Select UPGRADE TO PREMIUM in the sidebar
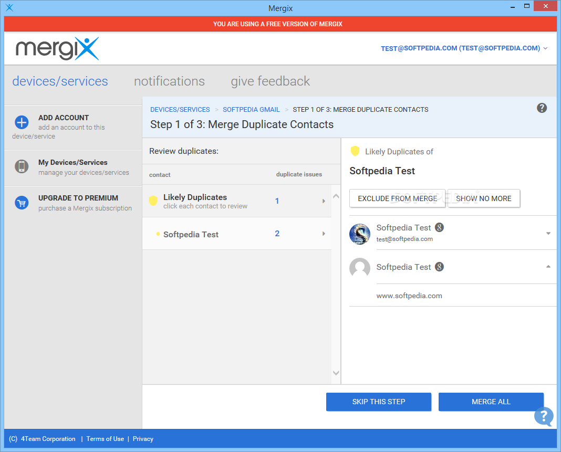The image size is (561, 452). (x=74, y=203)
